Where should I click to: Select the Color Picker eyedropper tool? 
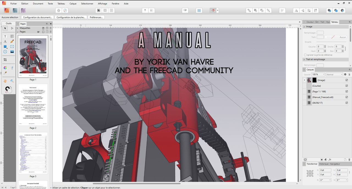click(x=5, y=73)
